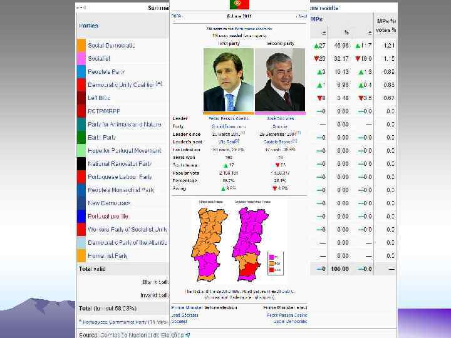Click the 'Total valid' row label
451x338 pixels.
click(92, 269)
